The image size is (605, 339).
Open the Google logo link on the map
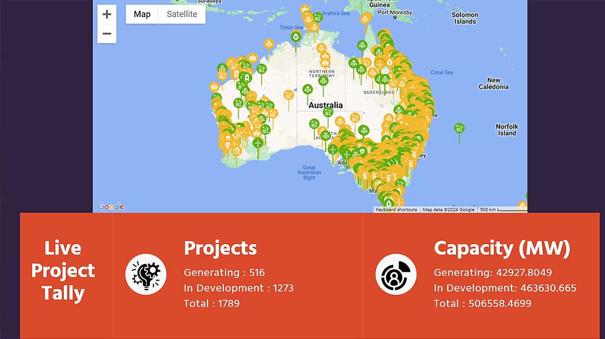click(x=111, y=207)
